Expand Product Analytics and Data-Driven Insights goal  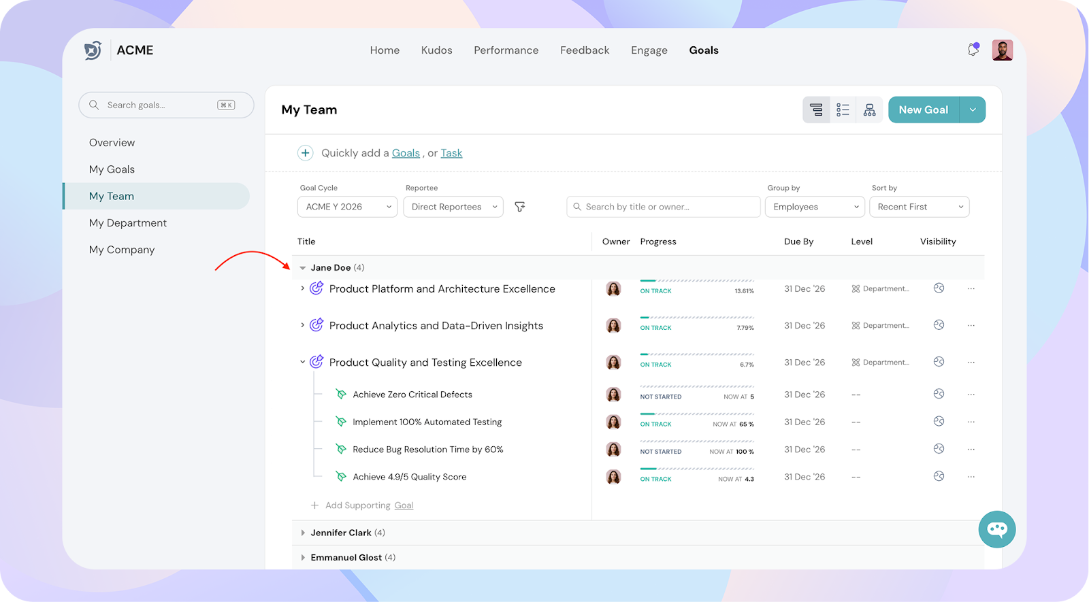click(x=303, y=325)
